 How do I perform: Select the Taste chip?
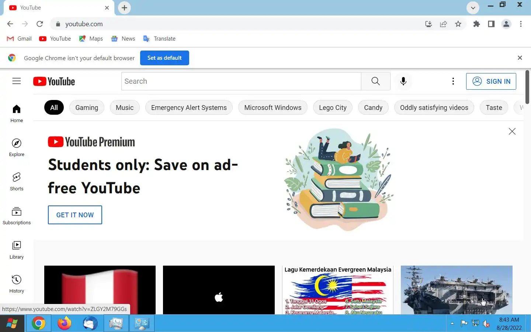pos(494,108)
